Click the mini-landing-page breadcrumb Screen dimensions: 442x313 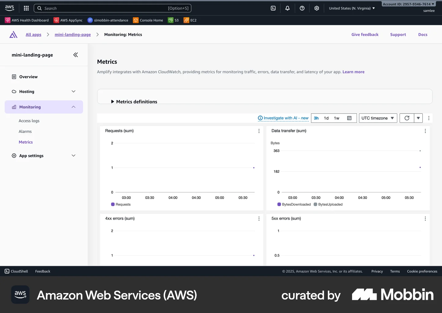point(73,35)
